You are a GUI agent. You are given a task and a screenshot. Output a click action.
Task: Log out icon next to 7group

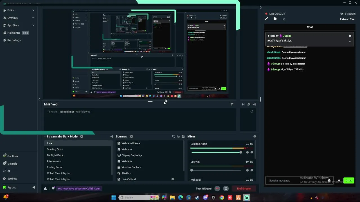[33, 187]
